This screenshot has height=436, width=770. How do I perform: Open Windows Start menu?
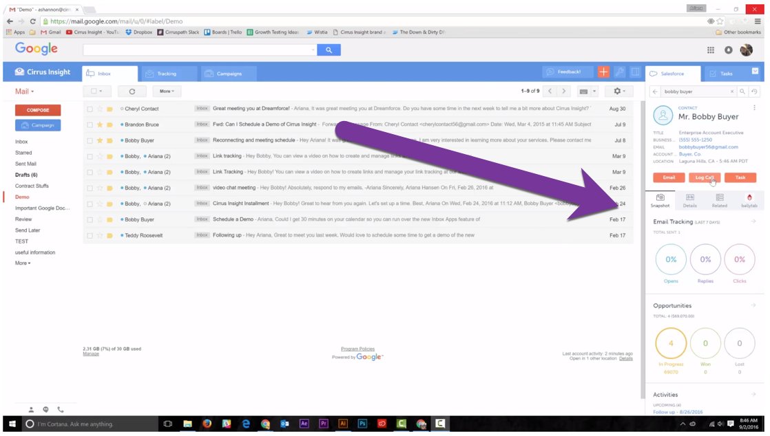[x=13, y=424]
